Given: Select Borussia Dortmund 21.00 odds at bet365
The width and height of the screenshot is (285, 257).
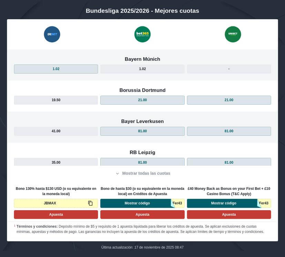Looking at the screenshot, I should coord(142,100).
